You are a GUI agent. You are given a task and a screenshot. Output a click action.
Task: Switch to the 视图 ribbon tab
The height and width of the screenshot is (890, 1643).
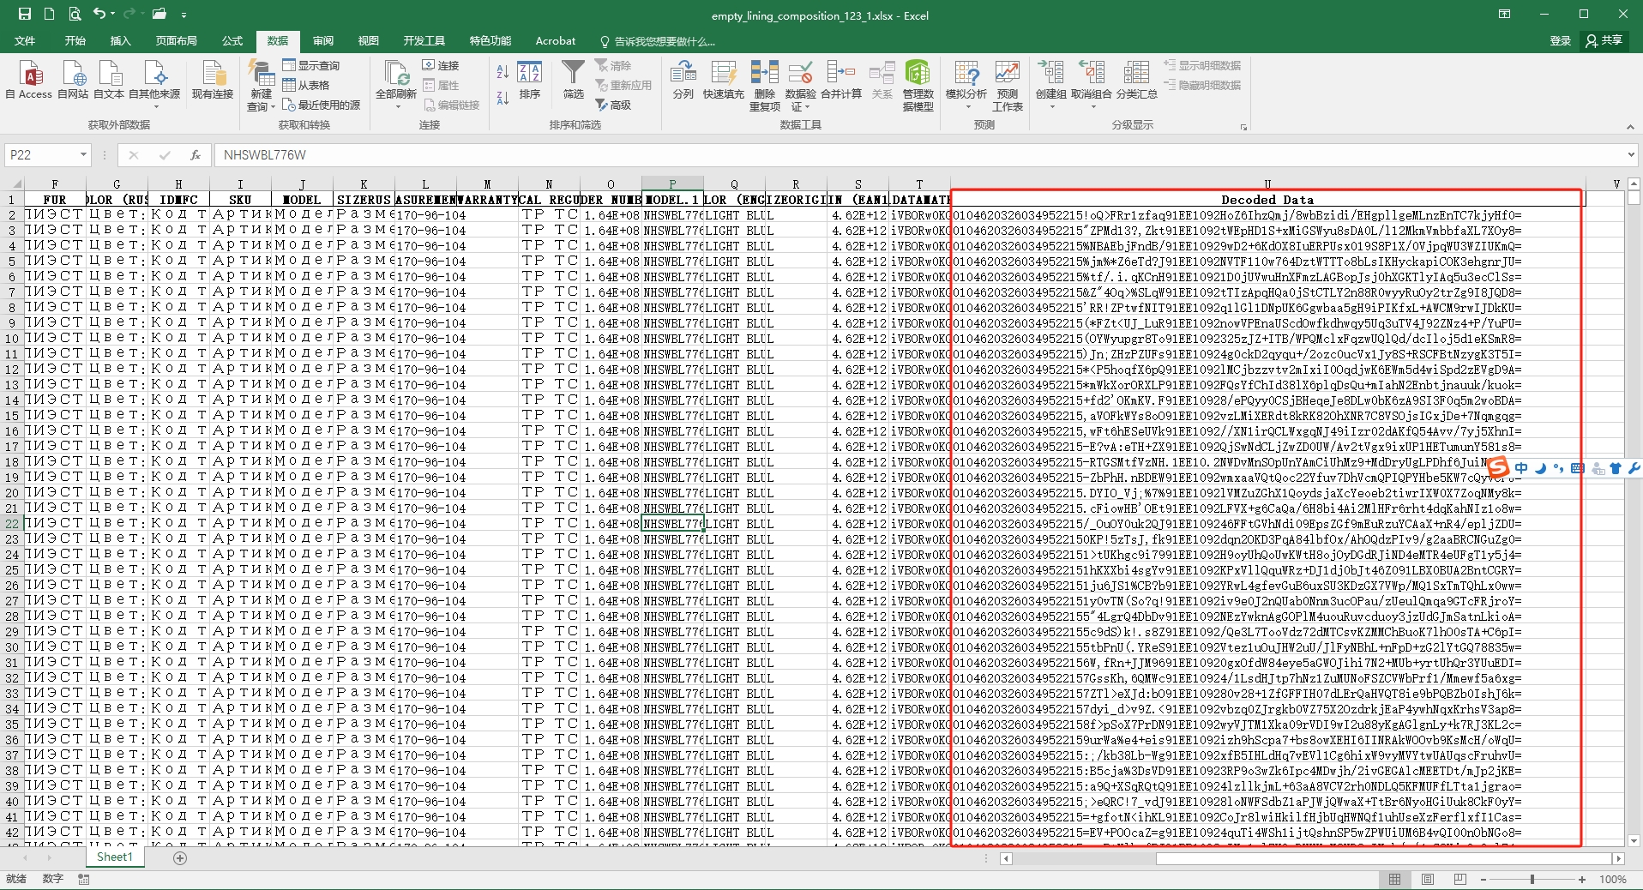368,41
